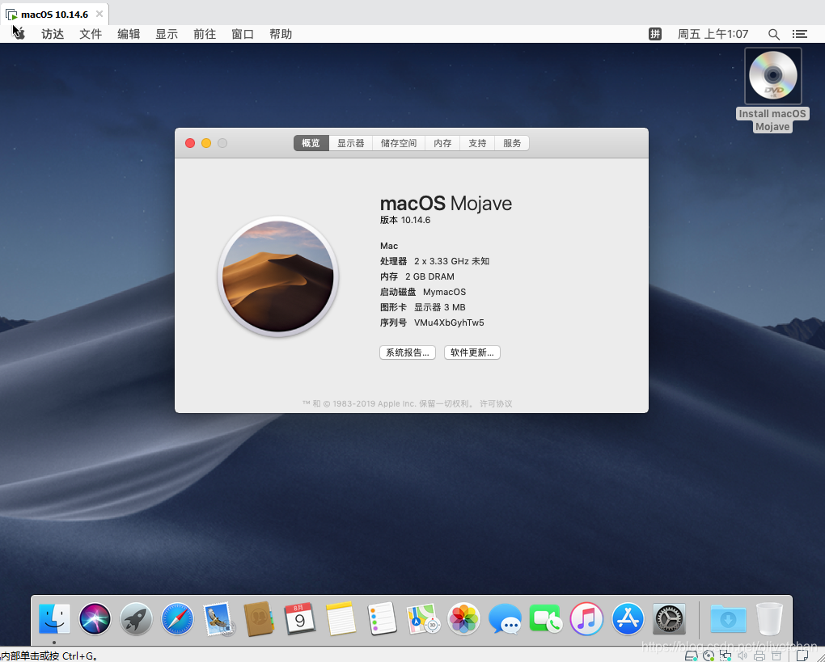Click VMware CD/DVD status icon
Viewport: 825px width, 662px height.
709,656
